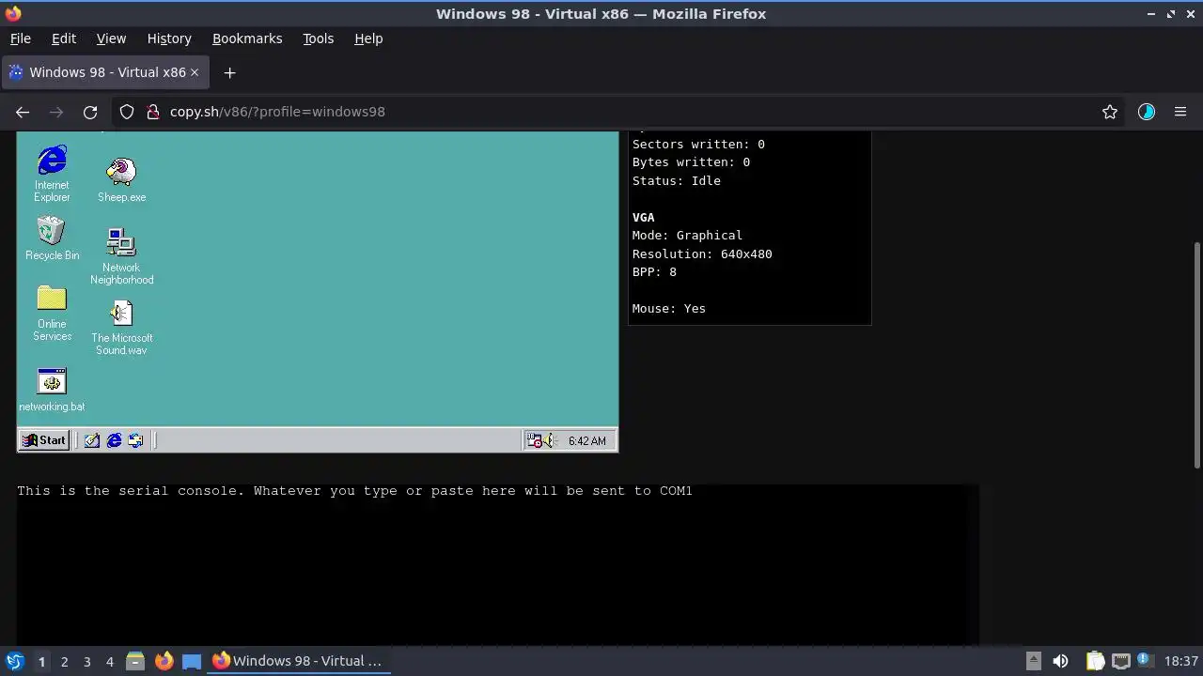Go back with the back arrow

[23, 112]
